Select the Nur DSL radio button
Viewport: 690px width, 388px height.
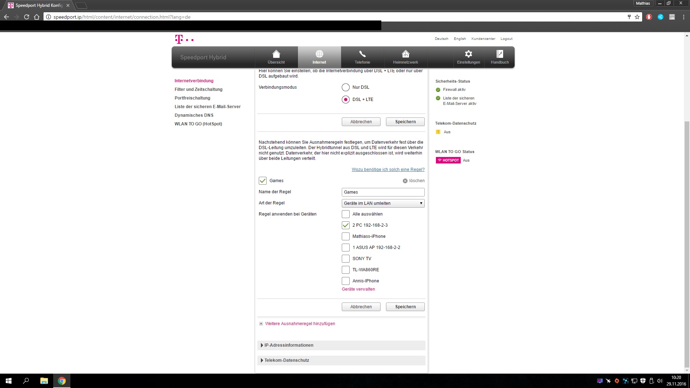click(x=346, y=87)
